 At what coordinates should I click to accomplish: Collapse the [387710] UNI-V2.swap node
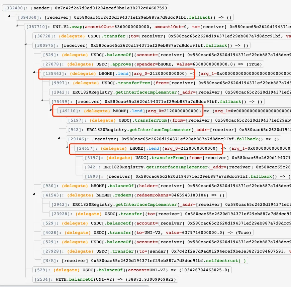(x=17, y=26)
